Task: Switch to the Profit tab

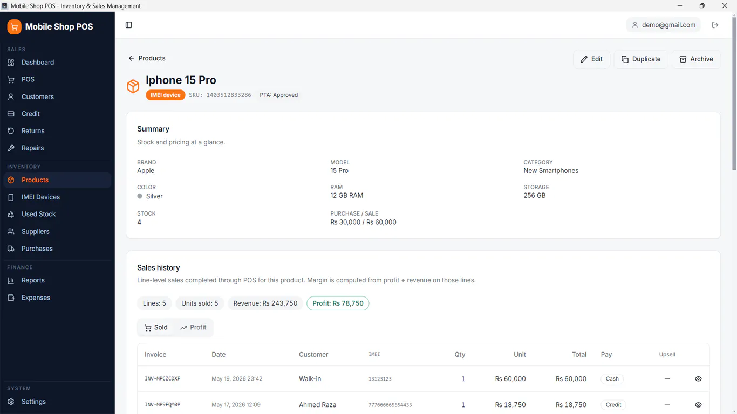Action: point(193,327)
